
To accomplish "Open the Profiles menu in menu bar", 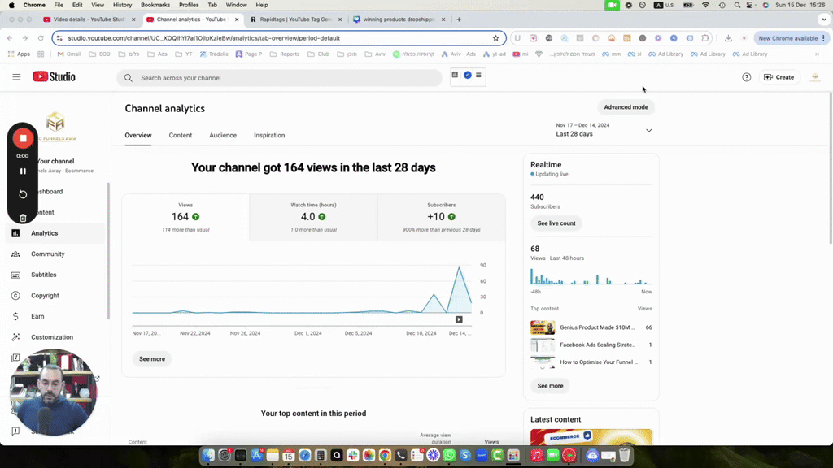I will 189,5.
